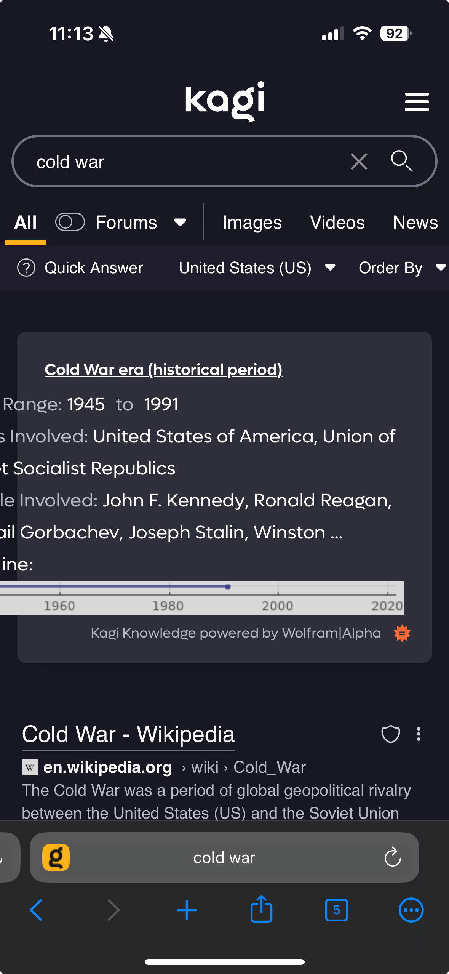
Task: Open Cold War era (historical period) link
Action: 163,370
